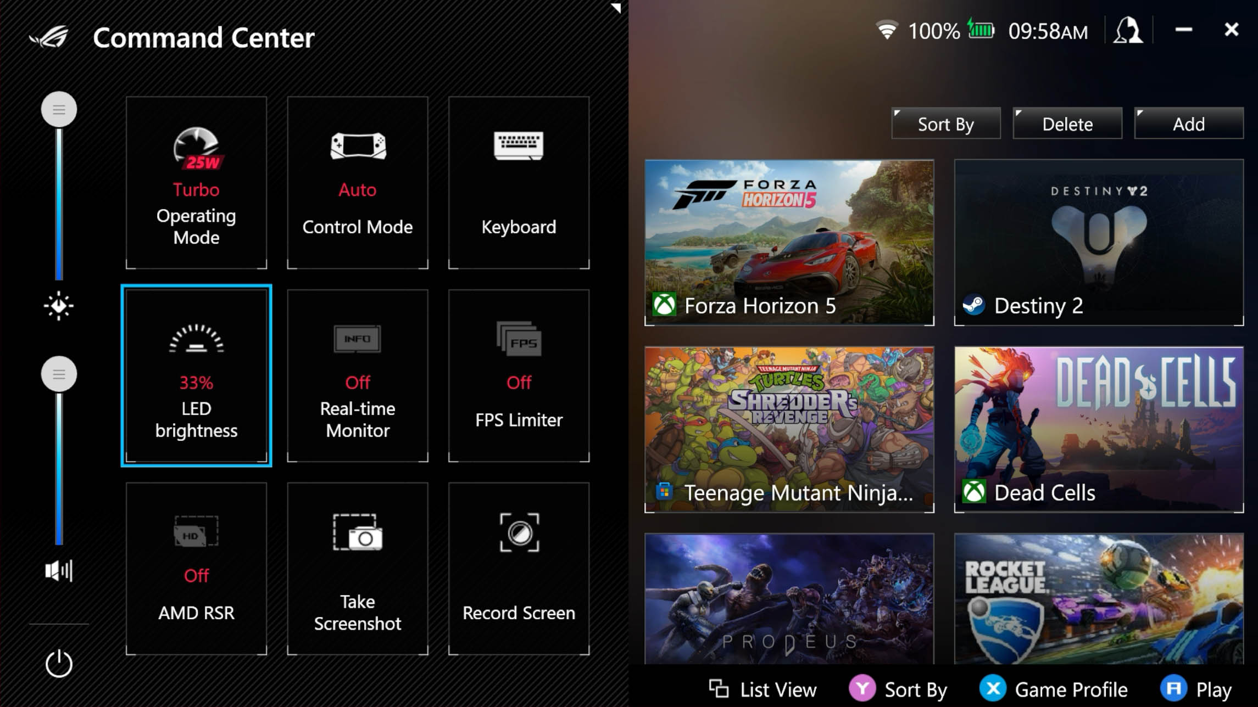1258x707 pixels.
Task: Click the Delete game button
Action: (x=1067, y=124)
